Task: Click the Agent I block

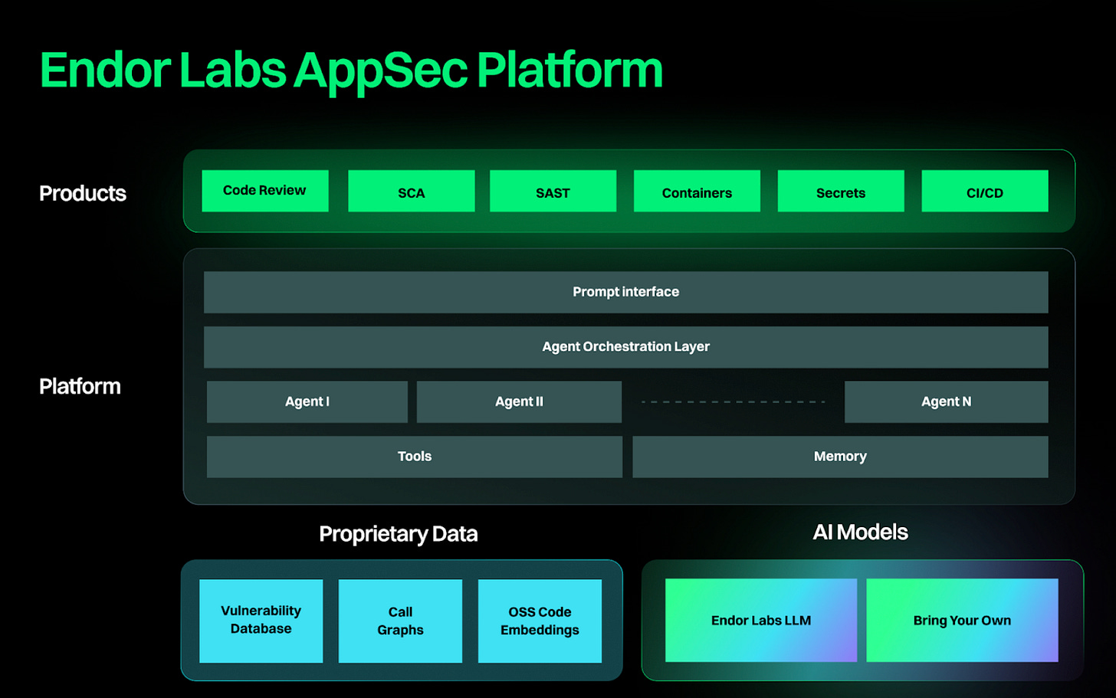Action: tap(307, 401)
